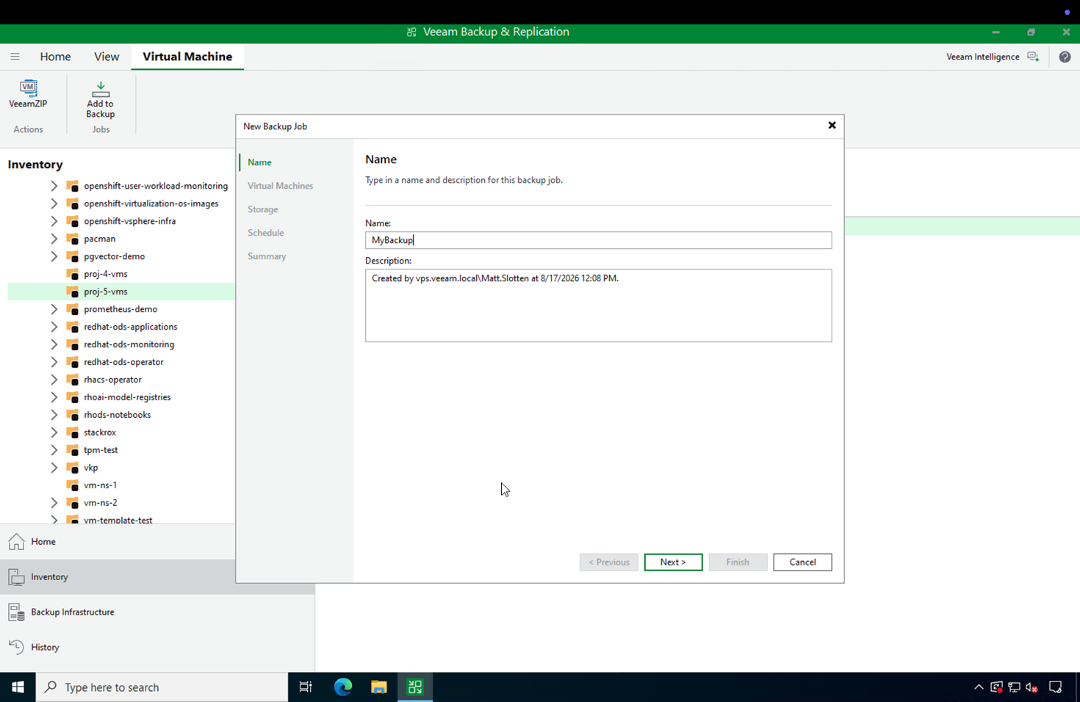Open Windows Start menu
The height and width of the screenshot is (702, 1080).
18,687
